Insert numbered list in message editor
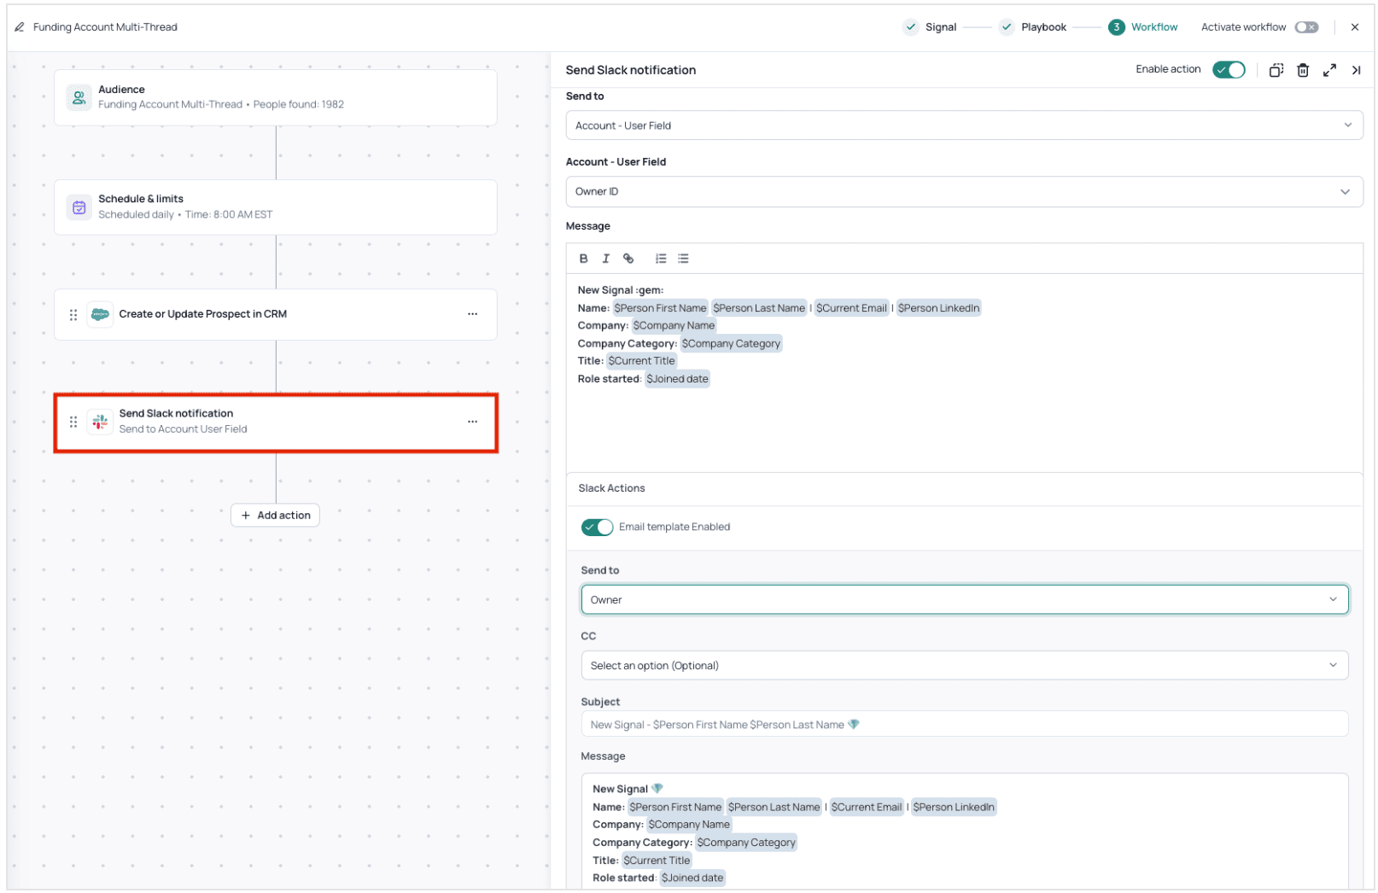The width and height of the screenshot is (1378, 893). (x=661, y=259)
